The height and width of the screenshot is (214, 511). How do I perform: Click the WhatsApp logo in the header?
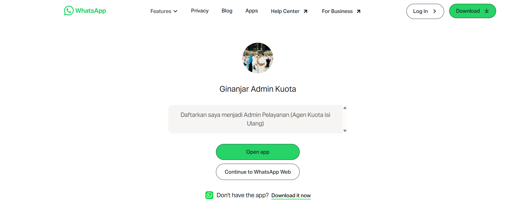[85, 11]
